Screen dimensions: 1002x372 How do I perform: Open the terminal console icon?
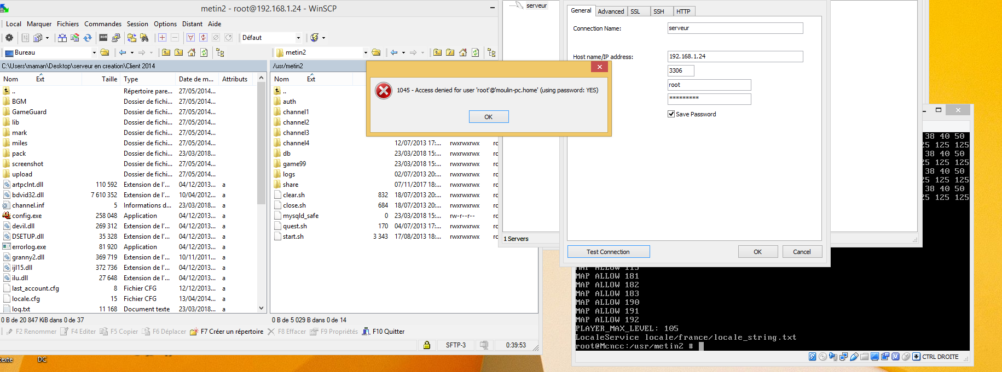pos(103,38)
